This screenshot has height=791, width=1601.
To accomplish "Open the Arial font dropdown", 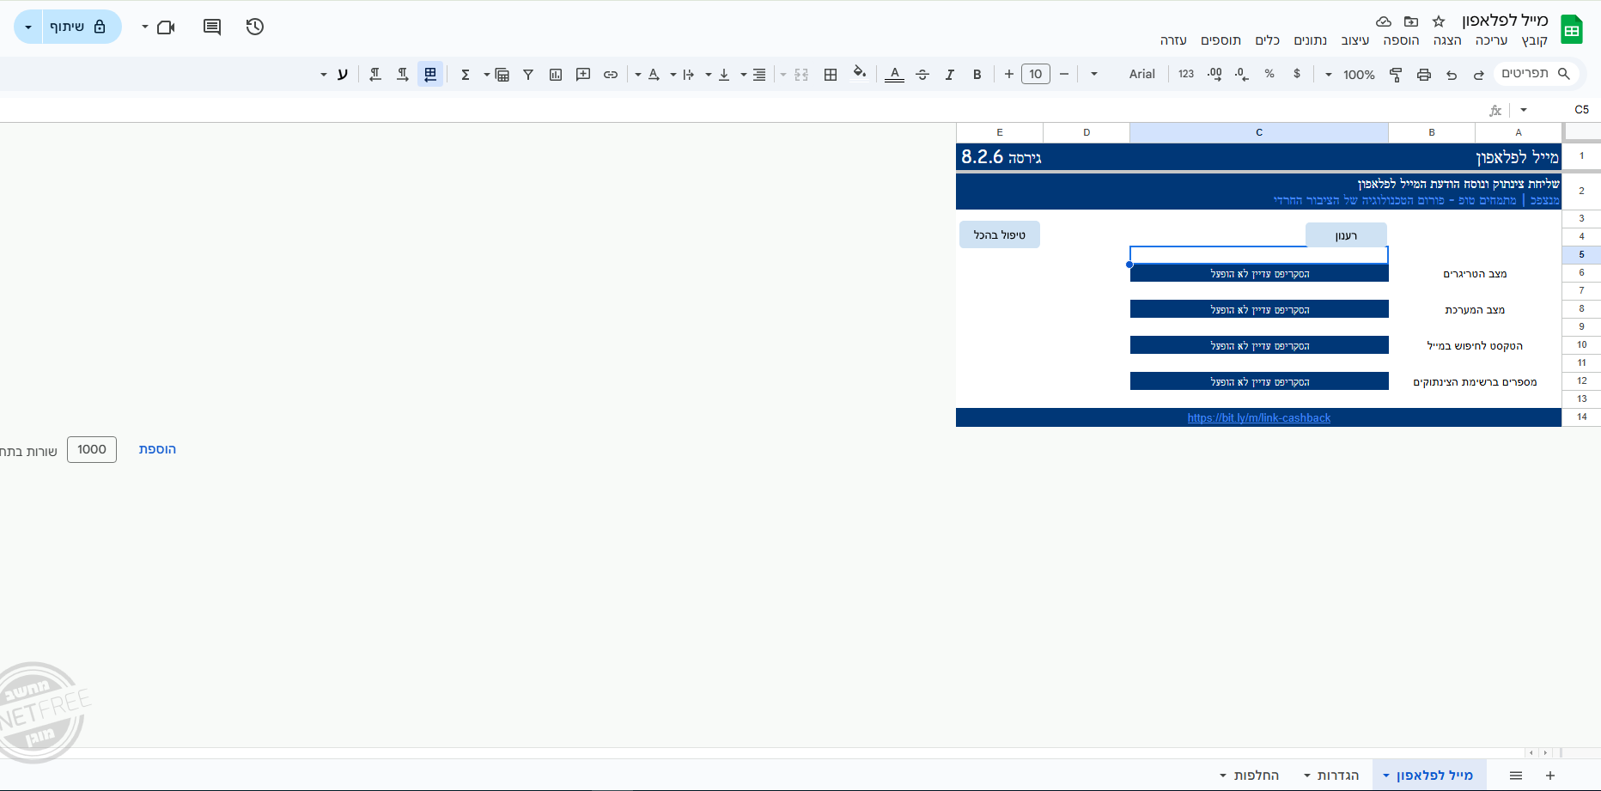I will (x=1123, y=74).
